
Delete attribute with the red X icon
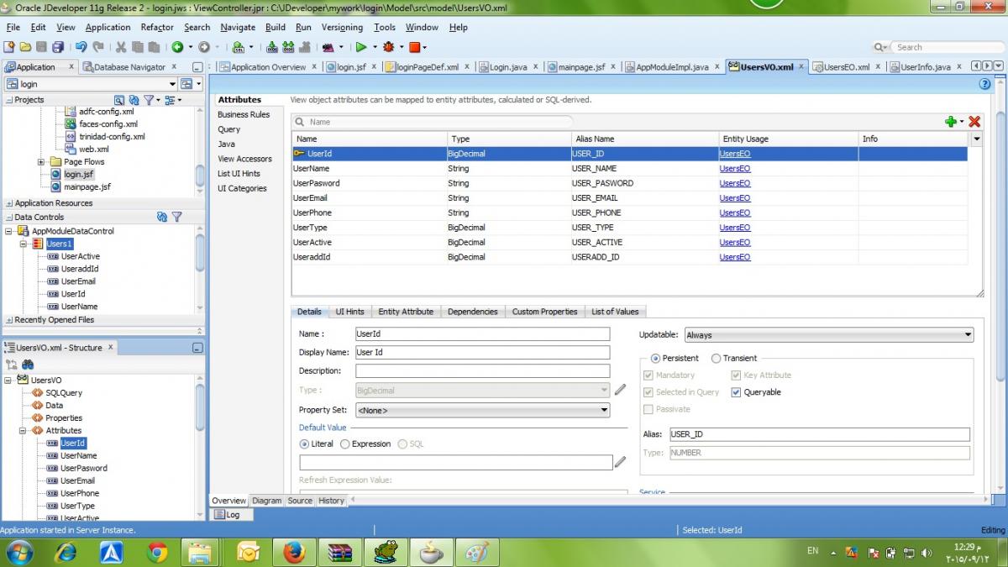click(x=974, y=122)
